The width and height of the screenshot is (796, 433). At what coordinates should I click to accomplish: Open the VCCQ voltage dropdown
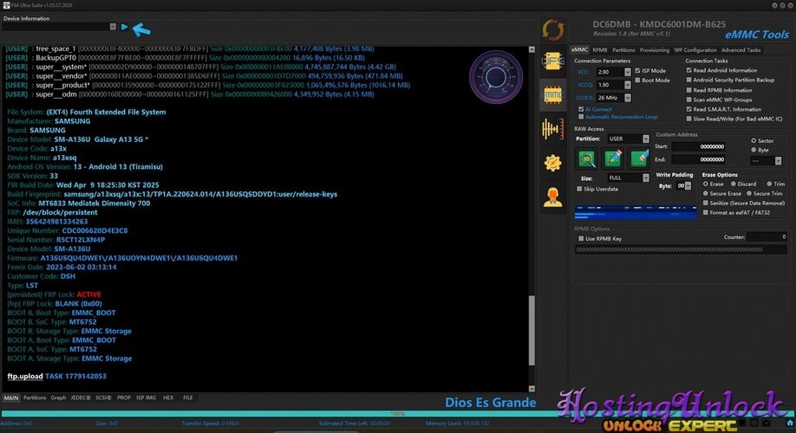[628, 85]
